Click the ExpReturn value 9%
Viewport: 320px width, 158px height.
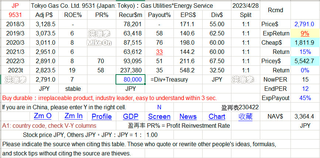[305, 33]
